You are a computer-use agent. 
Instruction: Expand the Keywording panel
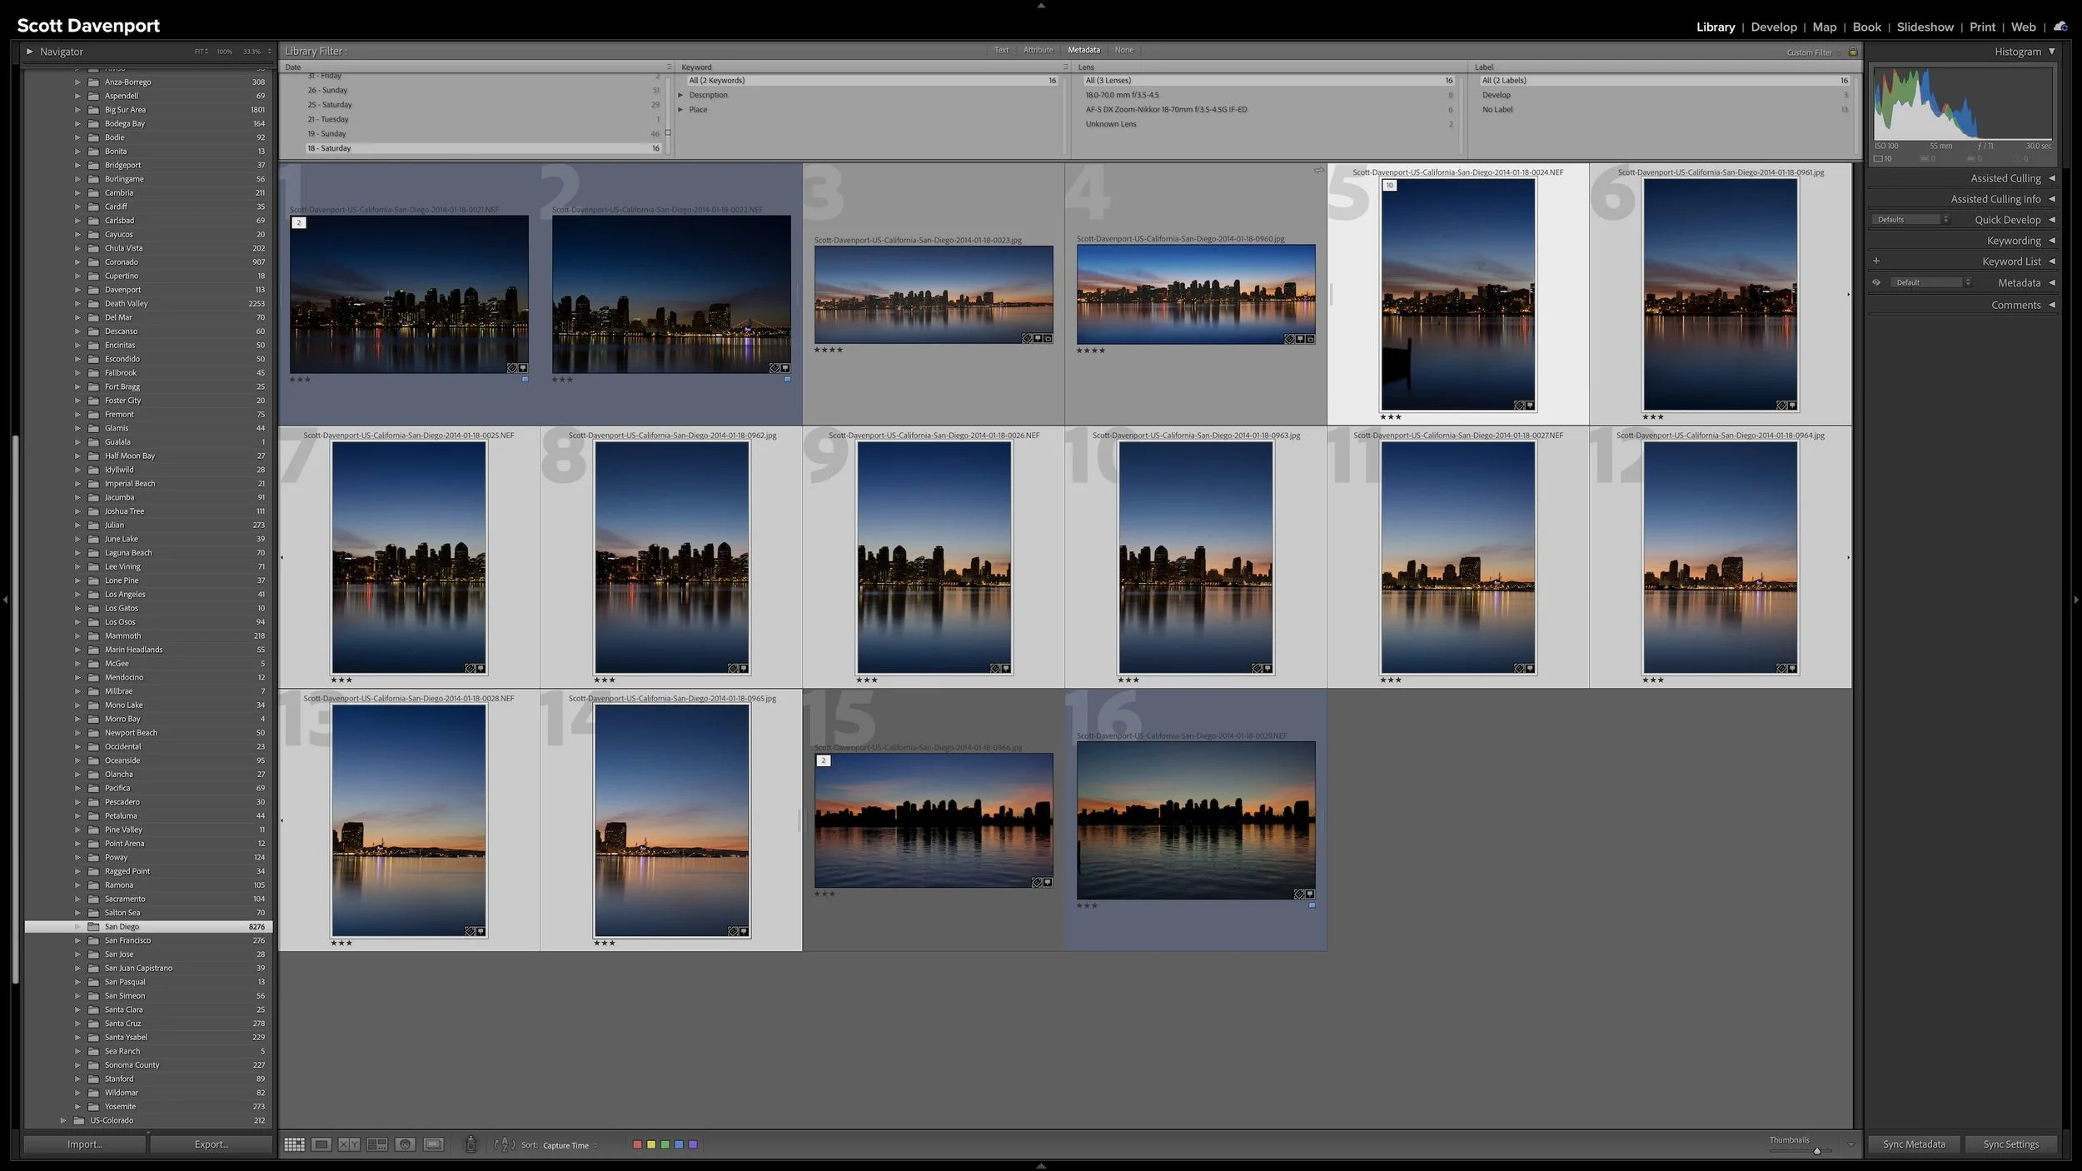coord(2051,241)
